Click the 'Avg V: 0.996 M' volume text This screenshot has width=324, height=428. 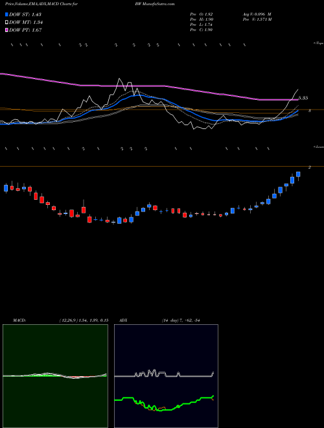pyautogui.click(x=256, y=14)
